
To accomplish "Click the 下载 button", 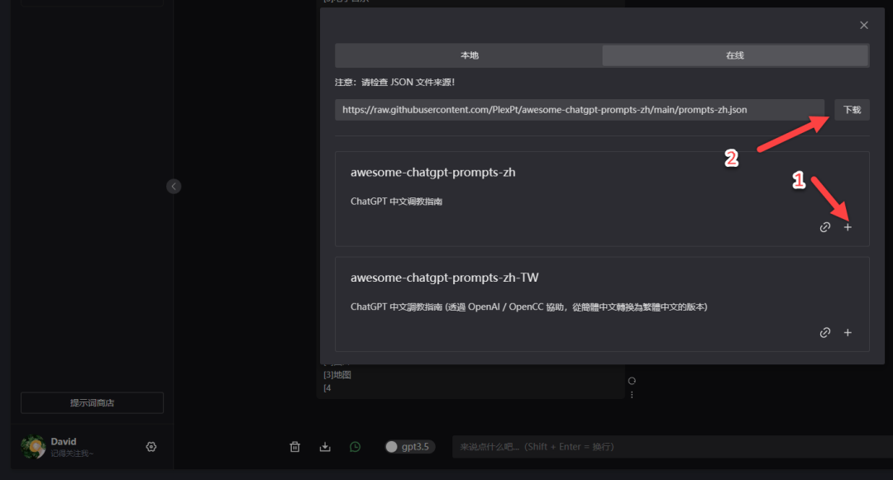I will pos(852,110).
